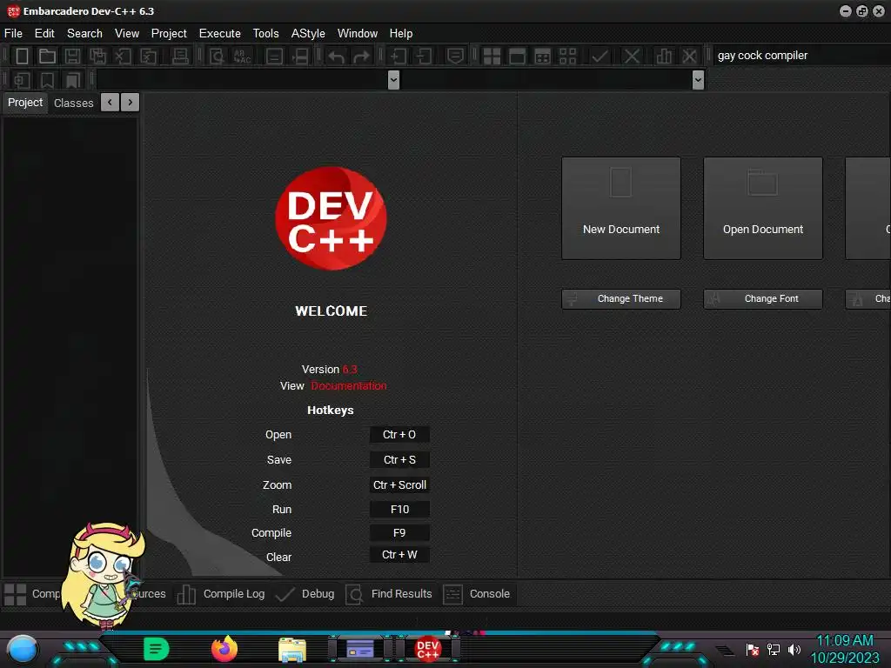Click the Unindent toolbar icon

424,56
